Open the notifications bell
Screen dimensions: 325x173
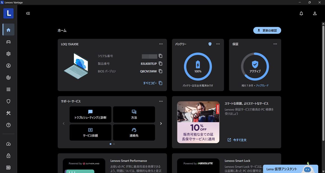[301, 13]
